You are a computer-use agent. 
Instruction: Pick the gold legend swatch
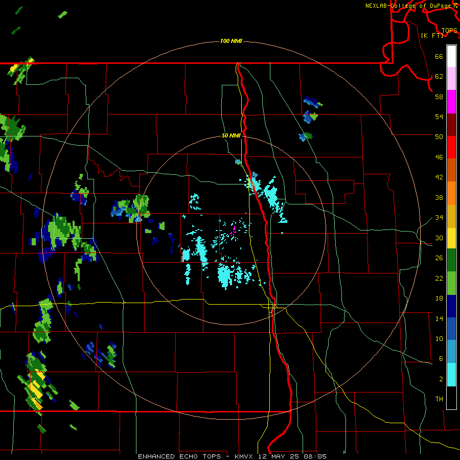[451, 216]
